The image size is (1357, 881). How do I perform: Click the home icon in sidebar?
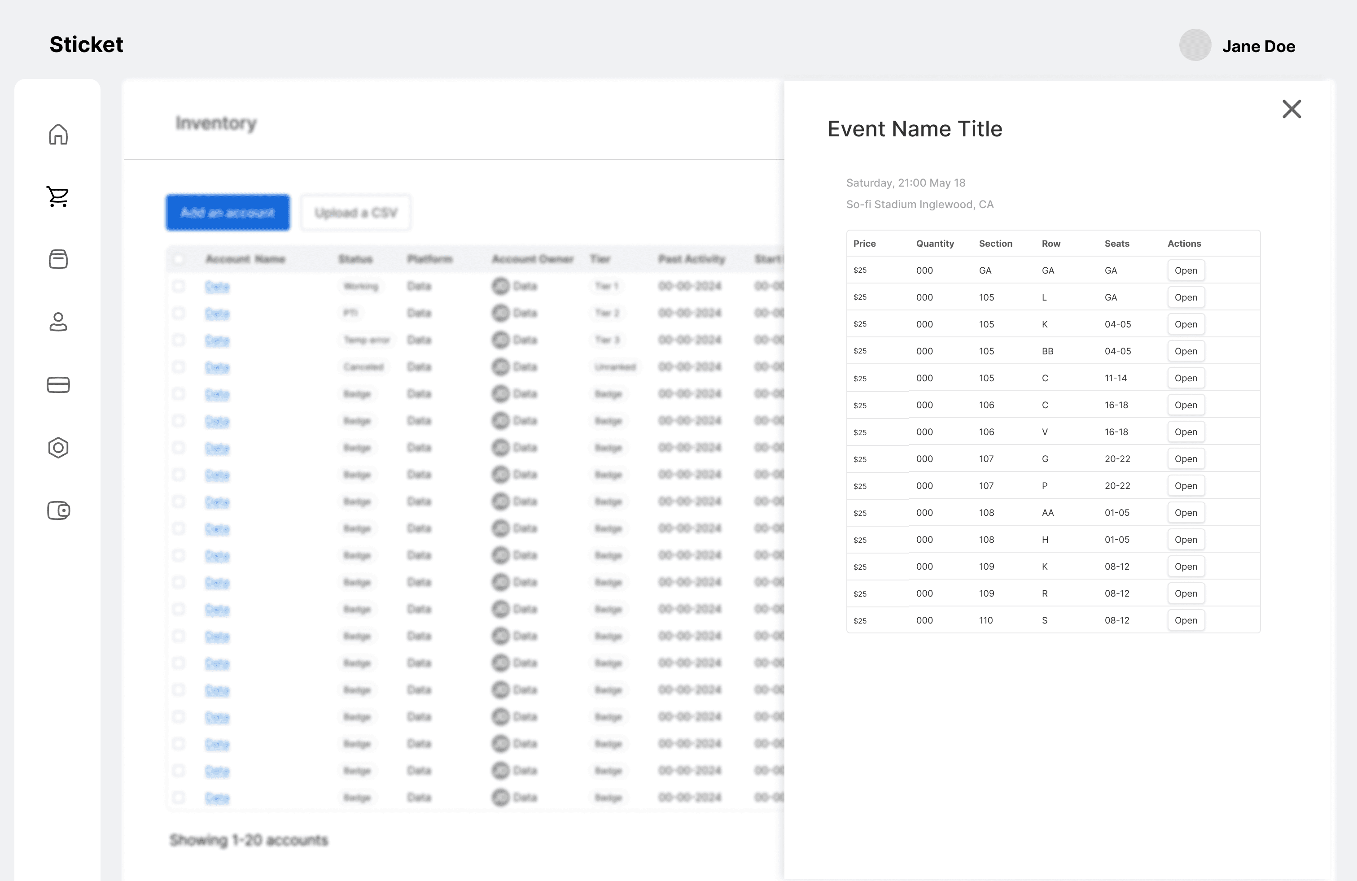tap(58, 135)
